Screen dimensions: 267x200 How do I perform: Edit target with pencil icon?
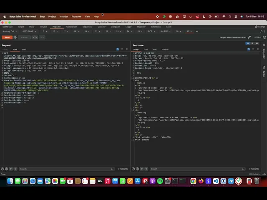(x=249, y=37)
